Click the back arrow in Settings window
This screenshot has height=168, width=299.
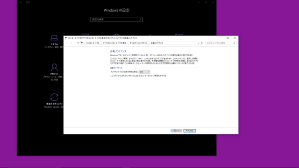(x=21, y=2)
